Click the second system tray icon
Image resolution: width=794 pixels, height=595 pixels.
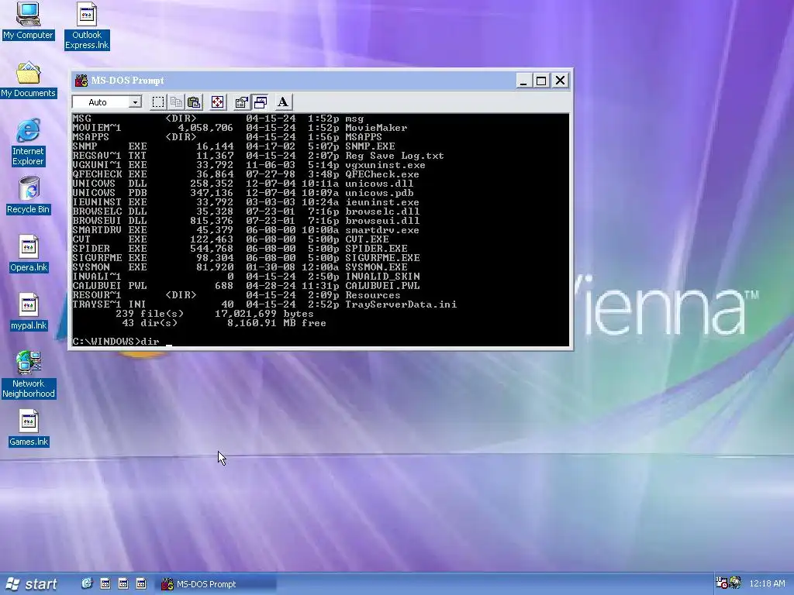tap(735, 583)
